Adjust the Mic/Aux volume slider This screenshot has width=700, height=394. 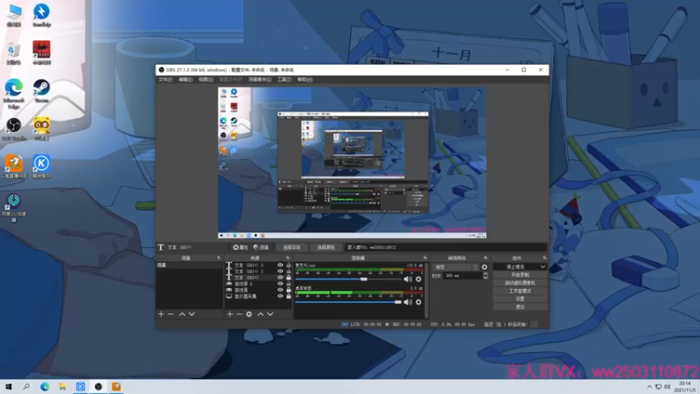pos(348,279)
